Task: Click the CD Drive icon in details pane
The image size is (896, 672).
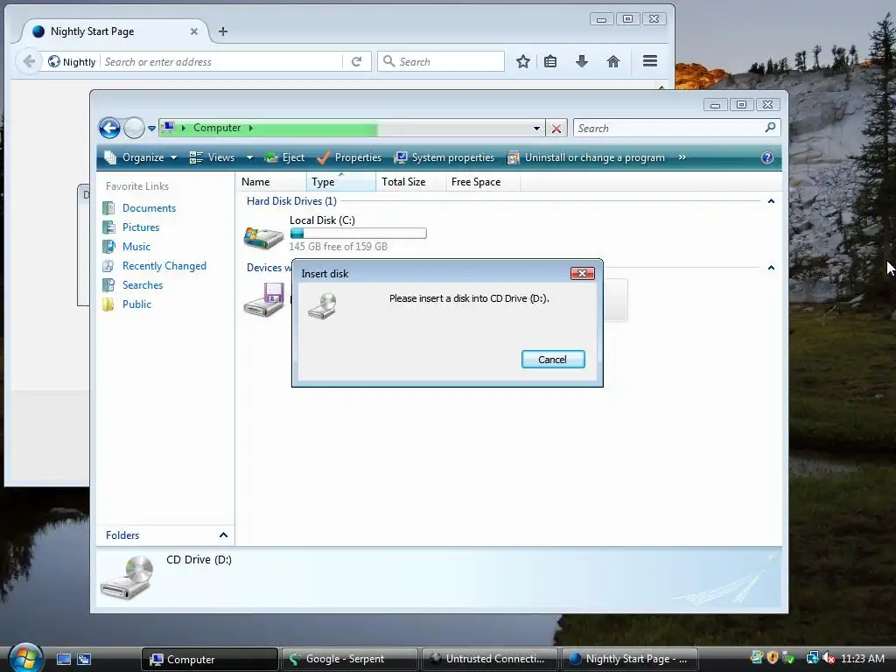Action: [128, 577]
